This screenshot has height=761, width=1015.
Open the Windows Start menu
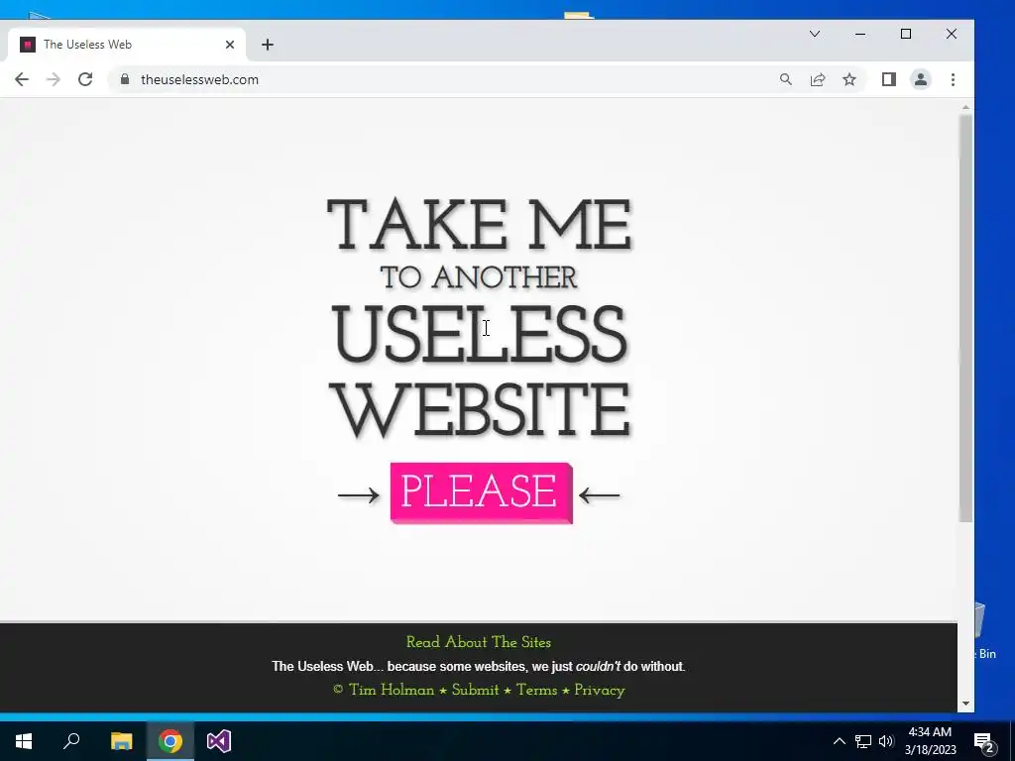coord(24,741)
